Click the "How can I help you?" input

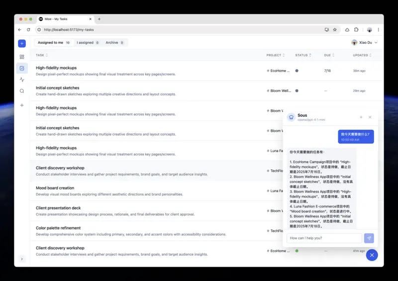pos(324,238)
